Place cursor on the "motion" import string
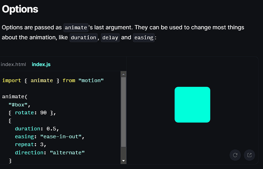Image resolution: width=263 pixels, height=169 pixels. pyautogui.click(x=91, y=80)
